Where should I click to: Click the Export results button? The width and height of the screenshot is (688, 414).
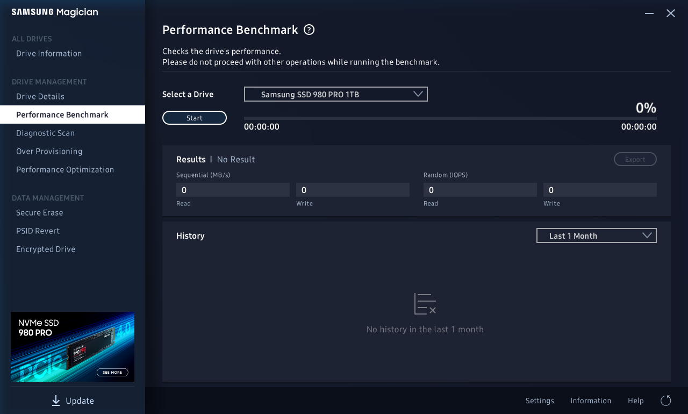635,159
